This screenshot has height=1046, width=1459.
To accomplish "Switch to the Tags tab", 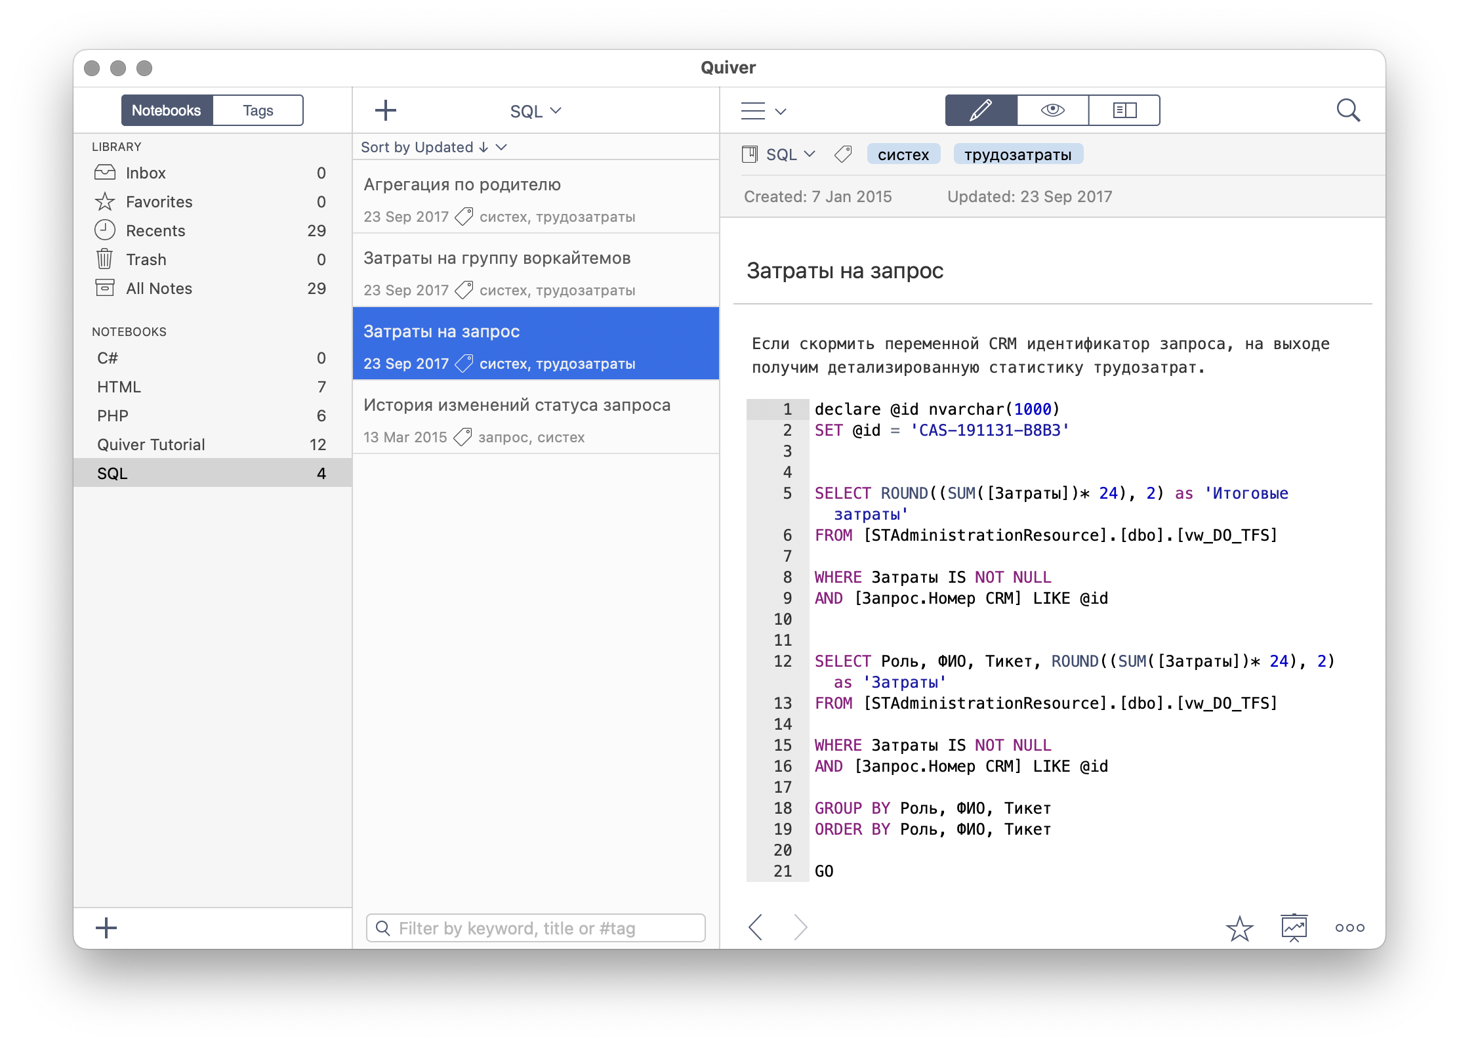I will pyautogui.click(x=258, y=110).
